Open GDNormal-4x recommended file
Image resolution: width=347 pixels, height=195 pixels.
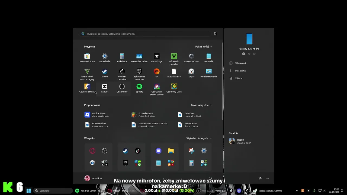point(96,125)
